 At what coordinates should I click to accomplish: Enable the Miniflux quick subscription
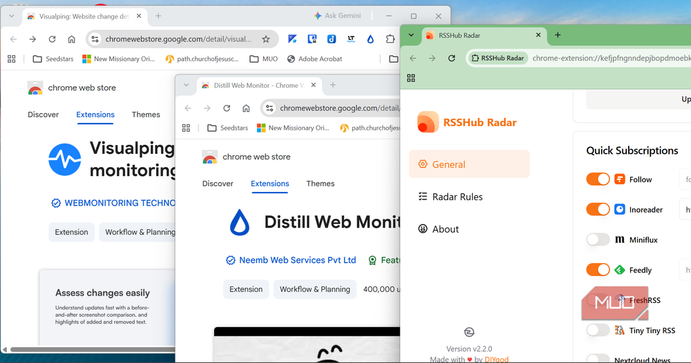coord(598,239)
